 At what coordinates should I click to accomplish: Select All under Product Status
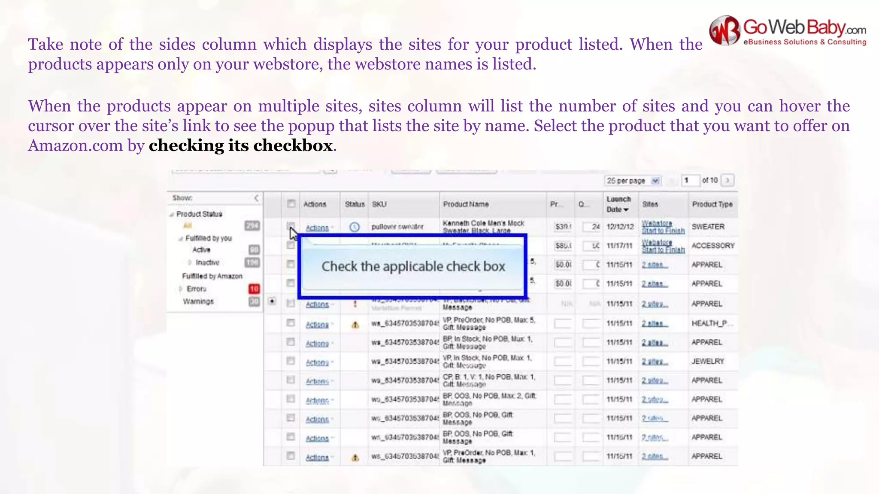pyautogui.click(x=188, y=226)
